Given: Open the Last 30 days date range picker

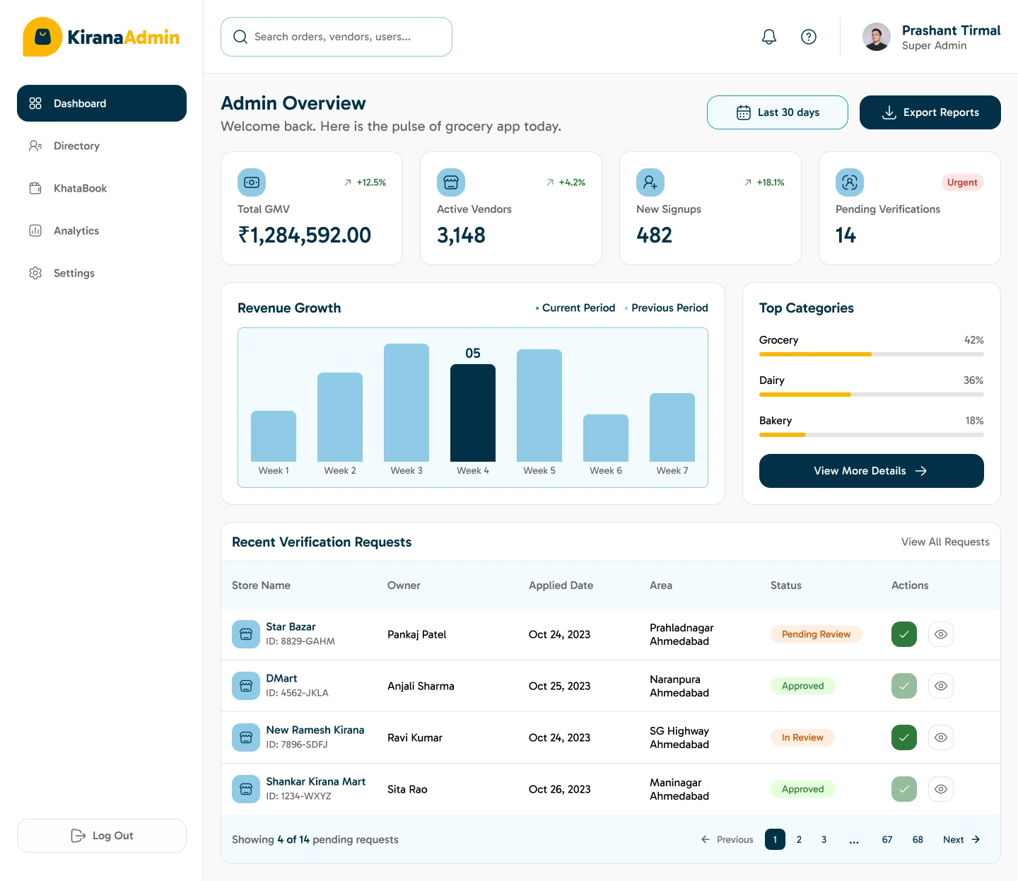Looking at the screenshot, I should coord(778,112).
